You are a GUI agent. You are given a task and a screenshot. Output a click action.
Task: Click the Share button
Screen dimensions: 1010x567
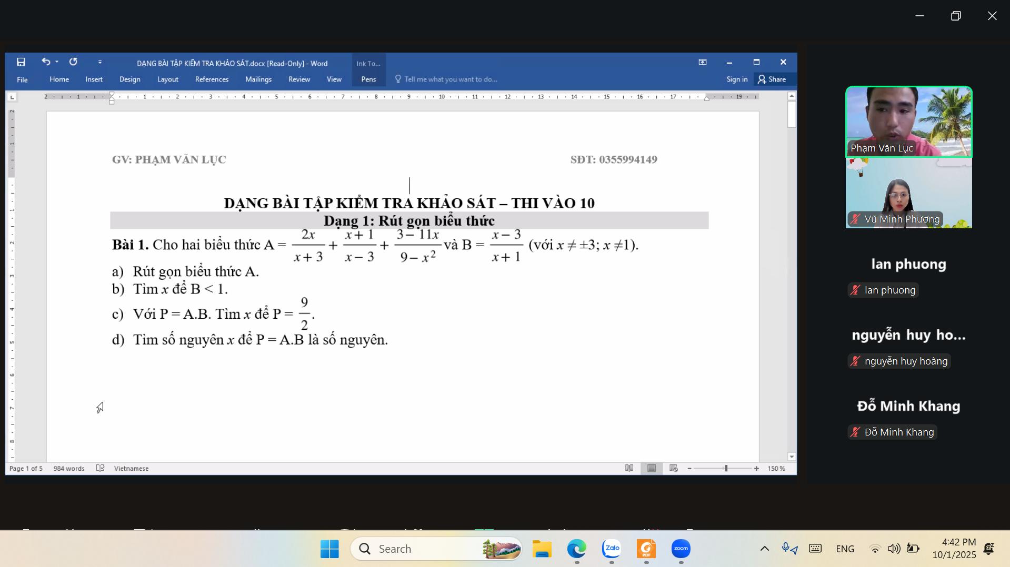coord(772,79)
